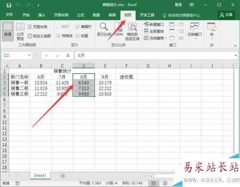Switch to the 开发工具 Developer tab
The image size is (240, 187).
[x=147, y=15]
